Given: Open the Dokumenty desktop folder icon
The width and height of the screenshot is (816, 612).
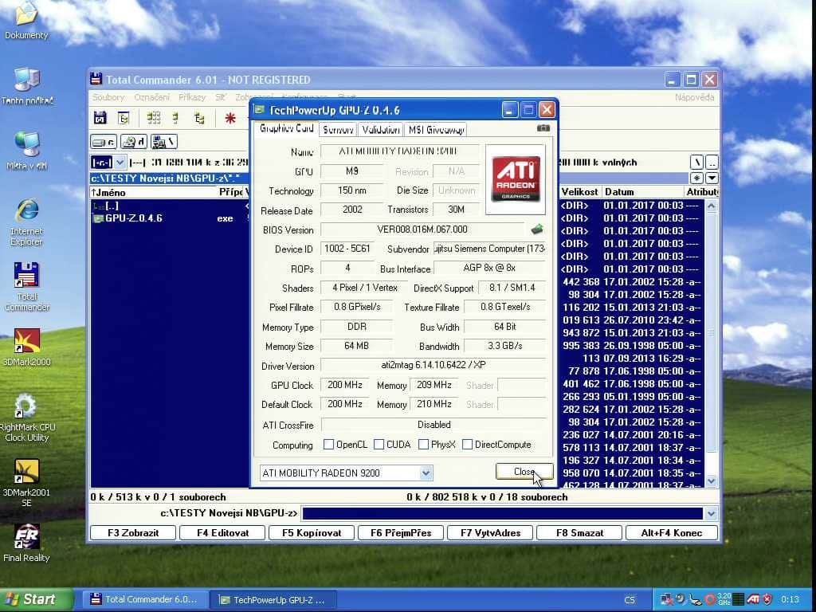Looking at the screenshot, I should 26,21.
